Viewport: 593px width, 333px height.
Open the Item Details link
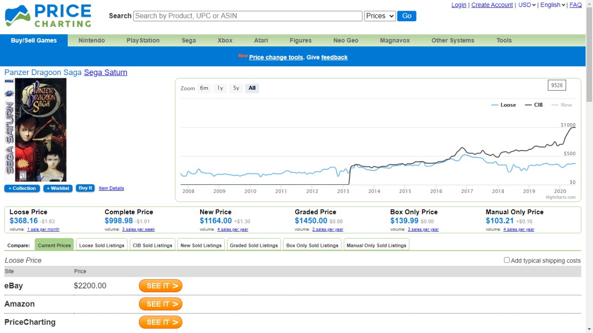coord(111,188)
